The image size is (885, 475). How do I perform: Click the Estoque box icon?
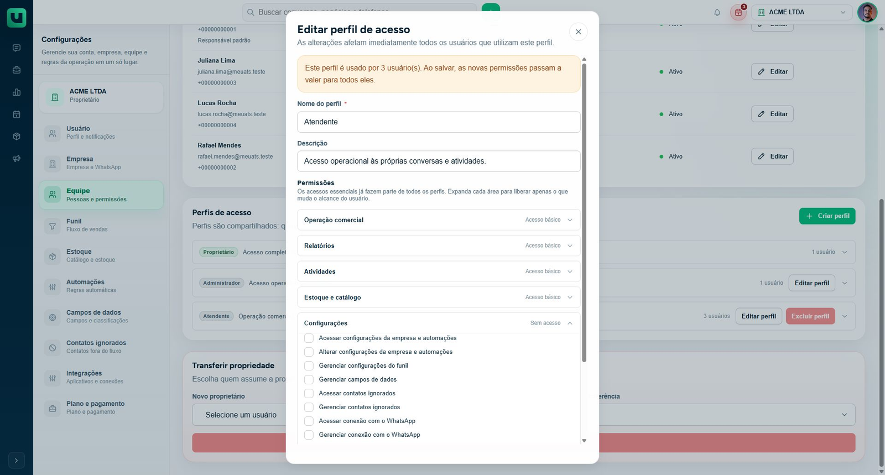[53, 256]
